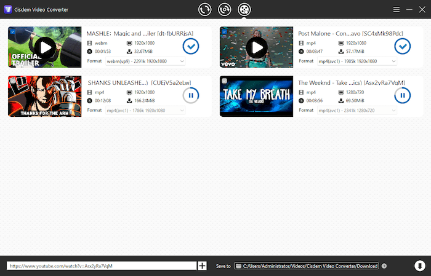Click completed checkmark for Post Malone download
Screen dimensions: 431x276
pos(403,46)
